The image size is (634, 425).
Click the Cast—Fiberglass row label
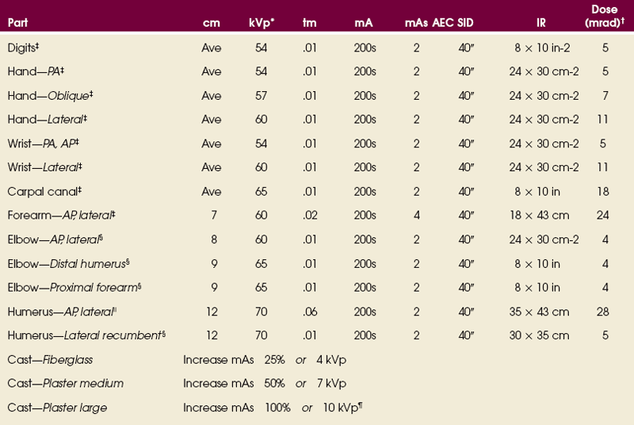pos(51,359)
